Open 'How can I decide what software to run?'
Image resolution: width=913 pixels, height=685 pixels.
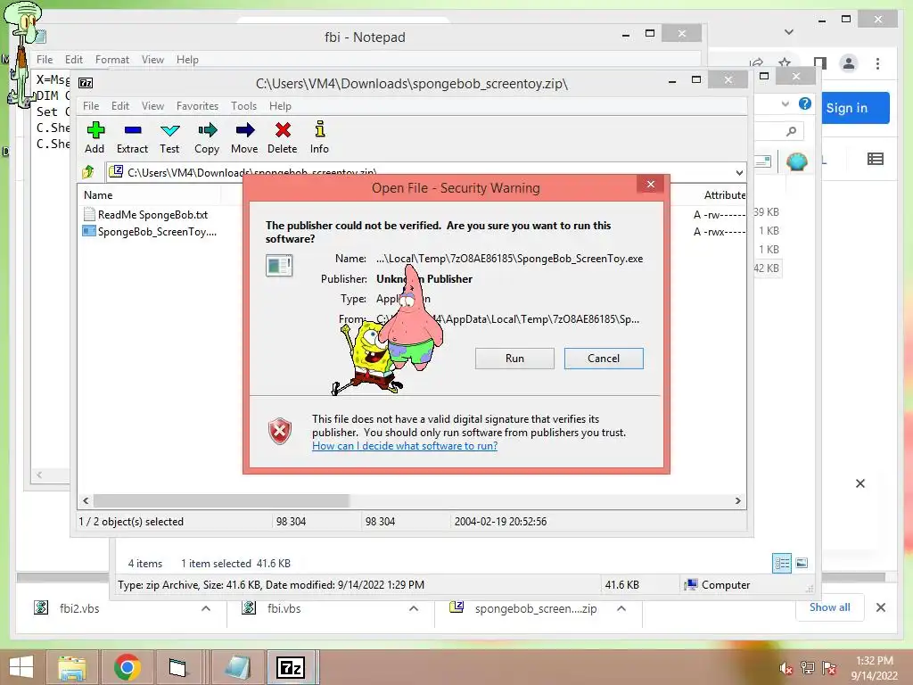(x=405, y=446)
